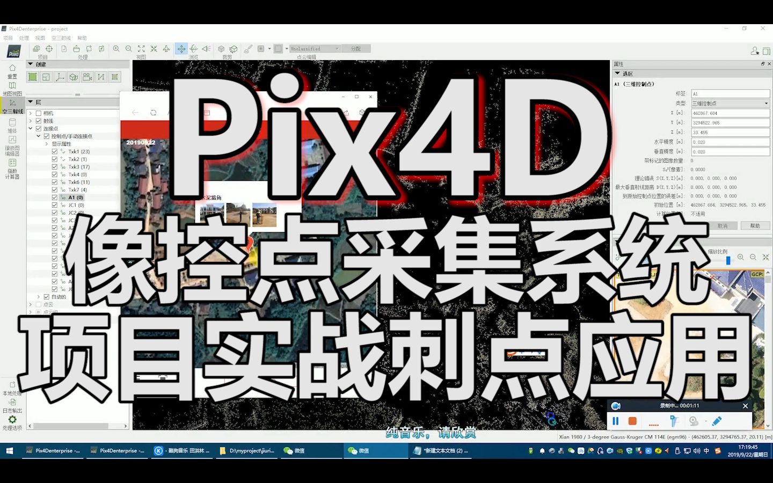773x483 pixels.
Task: Open the Windows Start menu
Action: (x=9, y=451)
